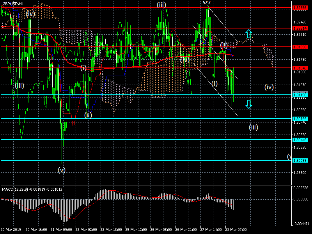Click the 21 Mar 09:00 time axis label
The width and height of the screenshot is (312, 234).
click(61, 229)
